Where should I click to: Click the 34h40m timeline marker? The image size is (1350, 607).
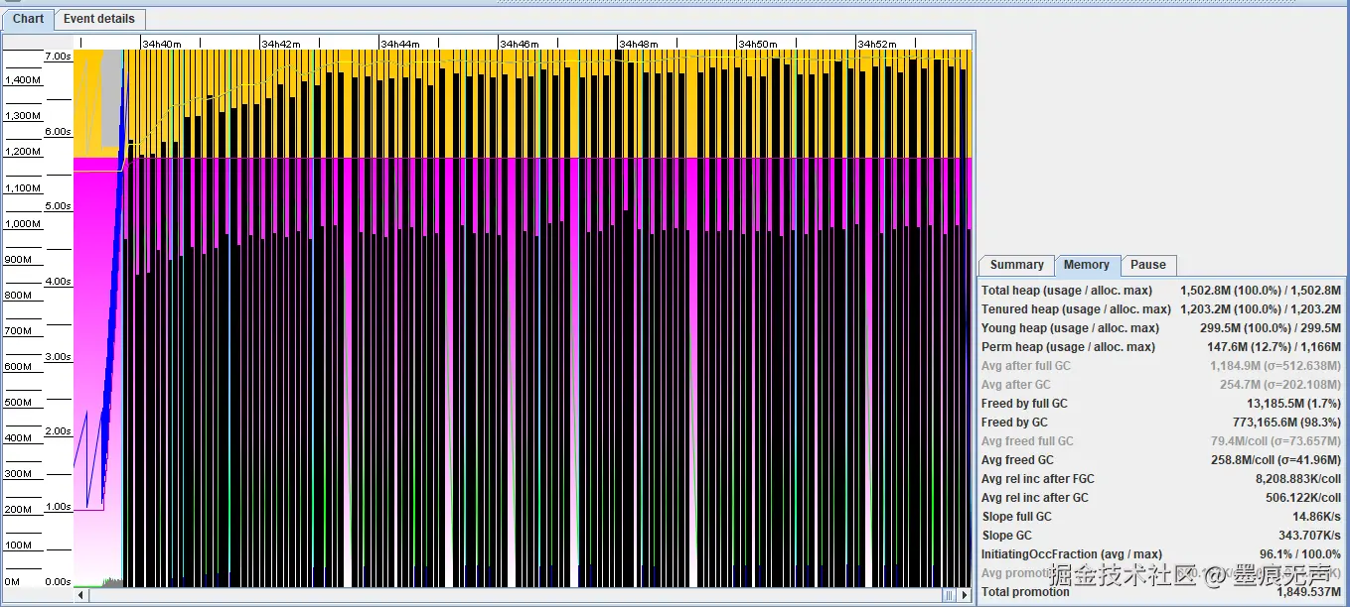161,44
